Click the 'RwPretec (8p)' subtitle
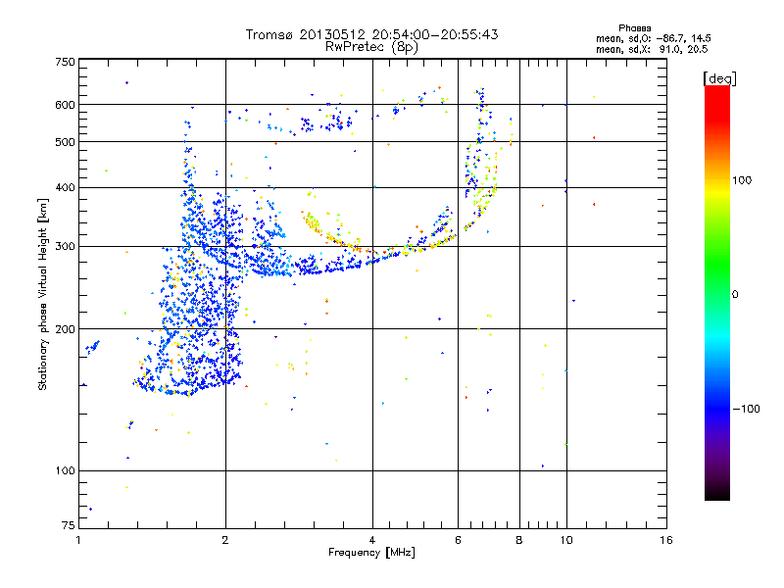The image size is (784, 588). [x=371, y=47]
